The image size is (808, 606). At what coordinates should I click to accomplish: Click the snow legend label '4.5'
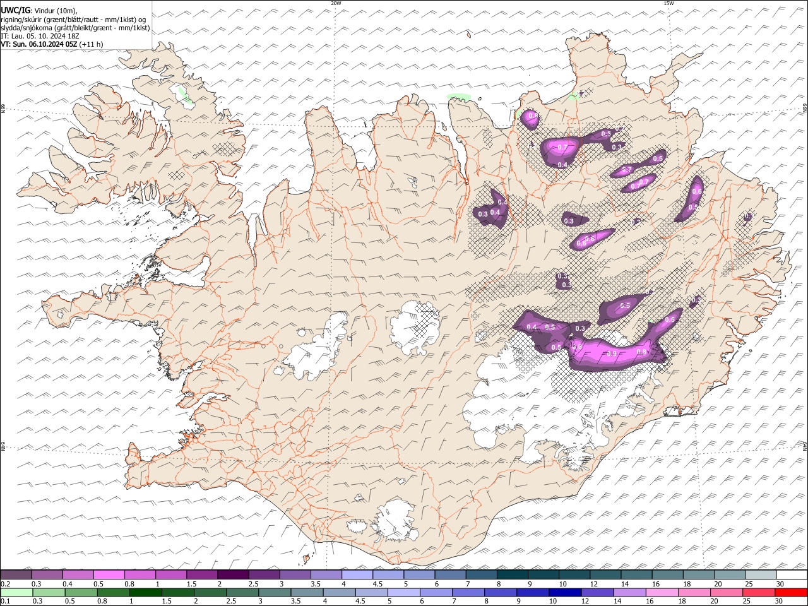(377, 584)
